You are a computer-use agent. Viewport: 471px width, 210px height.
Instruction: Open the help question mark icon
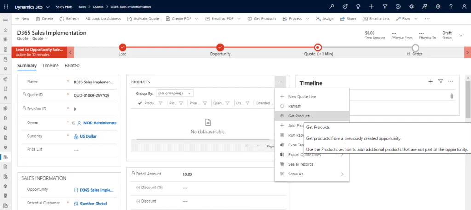pyautogui.click(x=451, y=6)
